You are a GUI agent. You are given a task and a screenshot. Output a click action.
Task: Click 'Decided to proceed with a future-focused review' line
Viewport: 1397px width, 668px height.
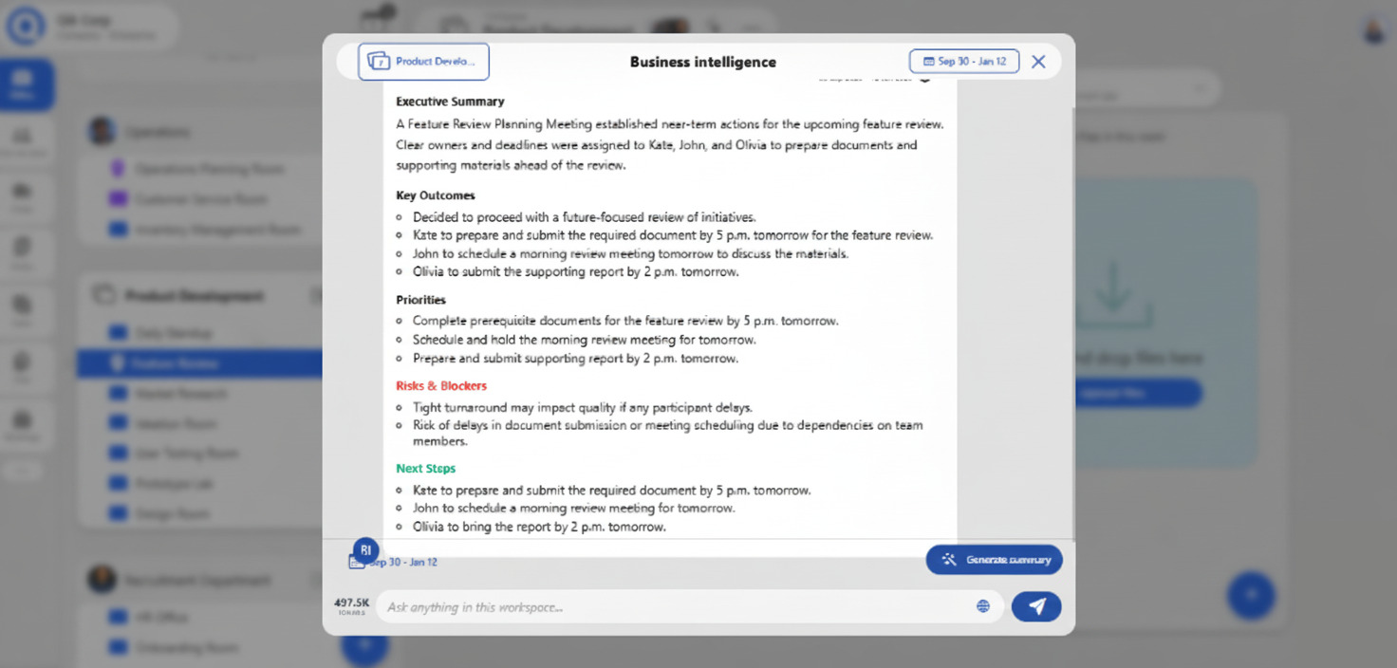585,217
